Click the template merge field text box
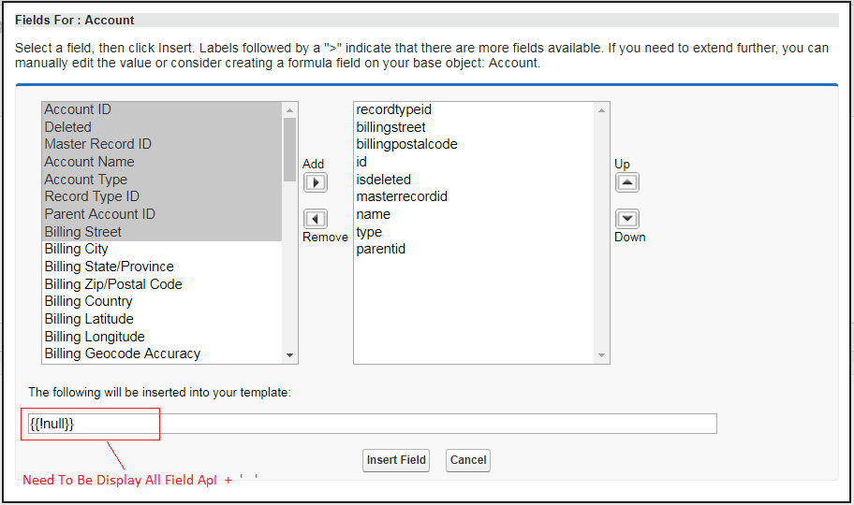Screen dimensions: 854x505 pos(372,424)
